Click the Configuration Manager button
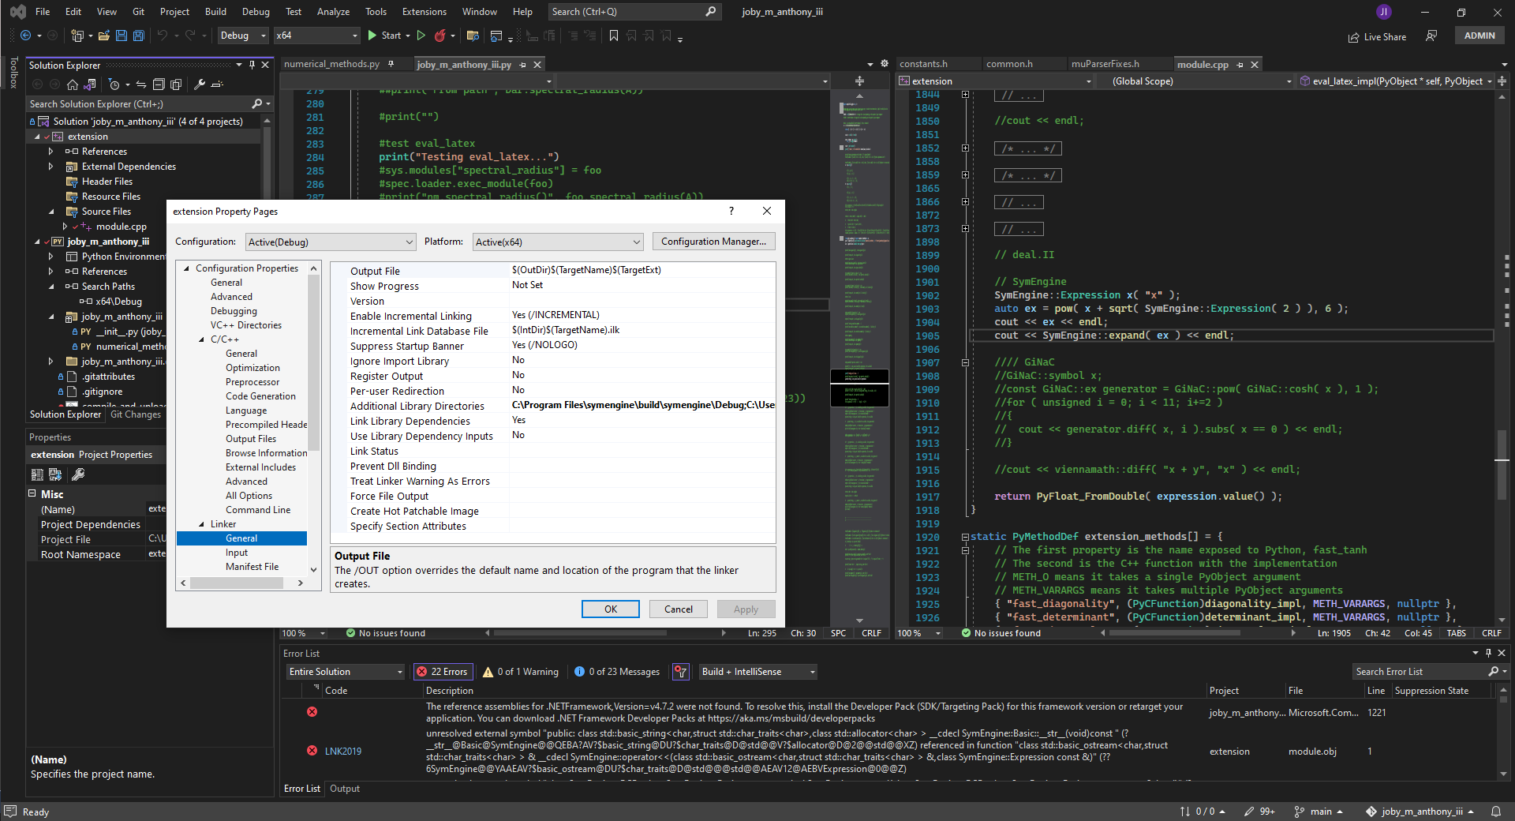1515x821 pixels. click(713, 242)
